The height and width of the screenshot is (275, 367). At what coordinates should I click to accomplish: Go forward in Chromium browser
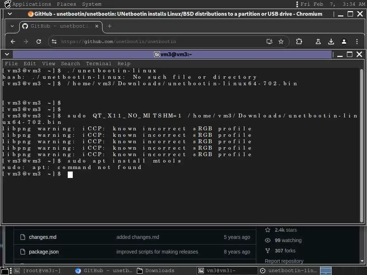[x=26, y=42]
